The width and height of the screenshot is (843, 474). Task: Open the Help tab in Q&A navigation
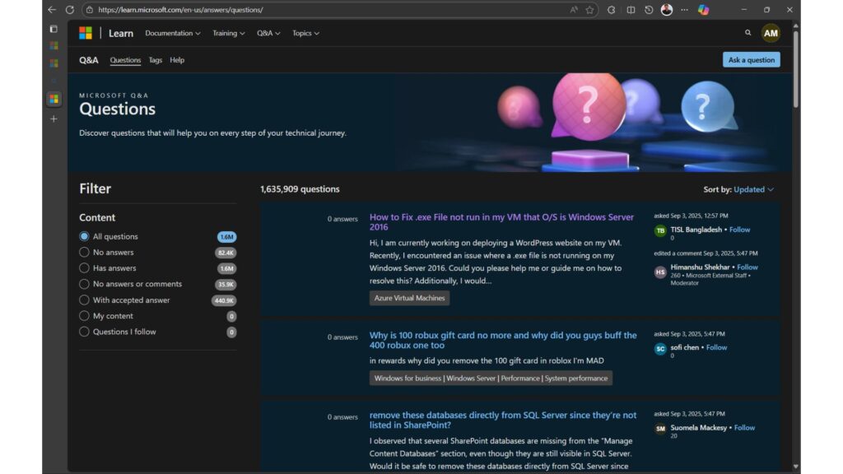point(176,59)
